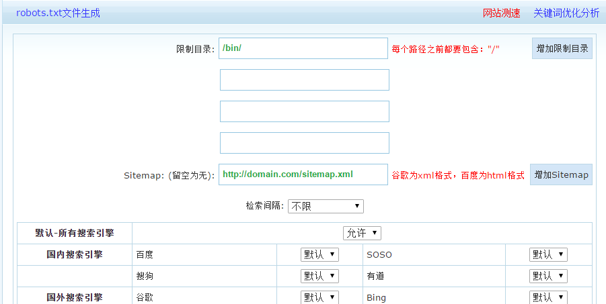606x304 pixels.
Task: Click the SOSO table cell
Action: point(434,254)
